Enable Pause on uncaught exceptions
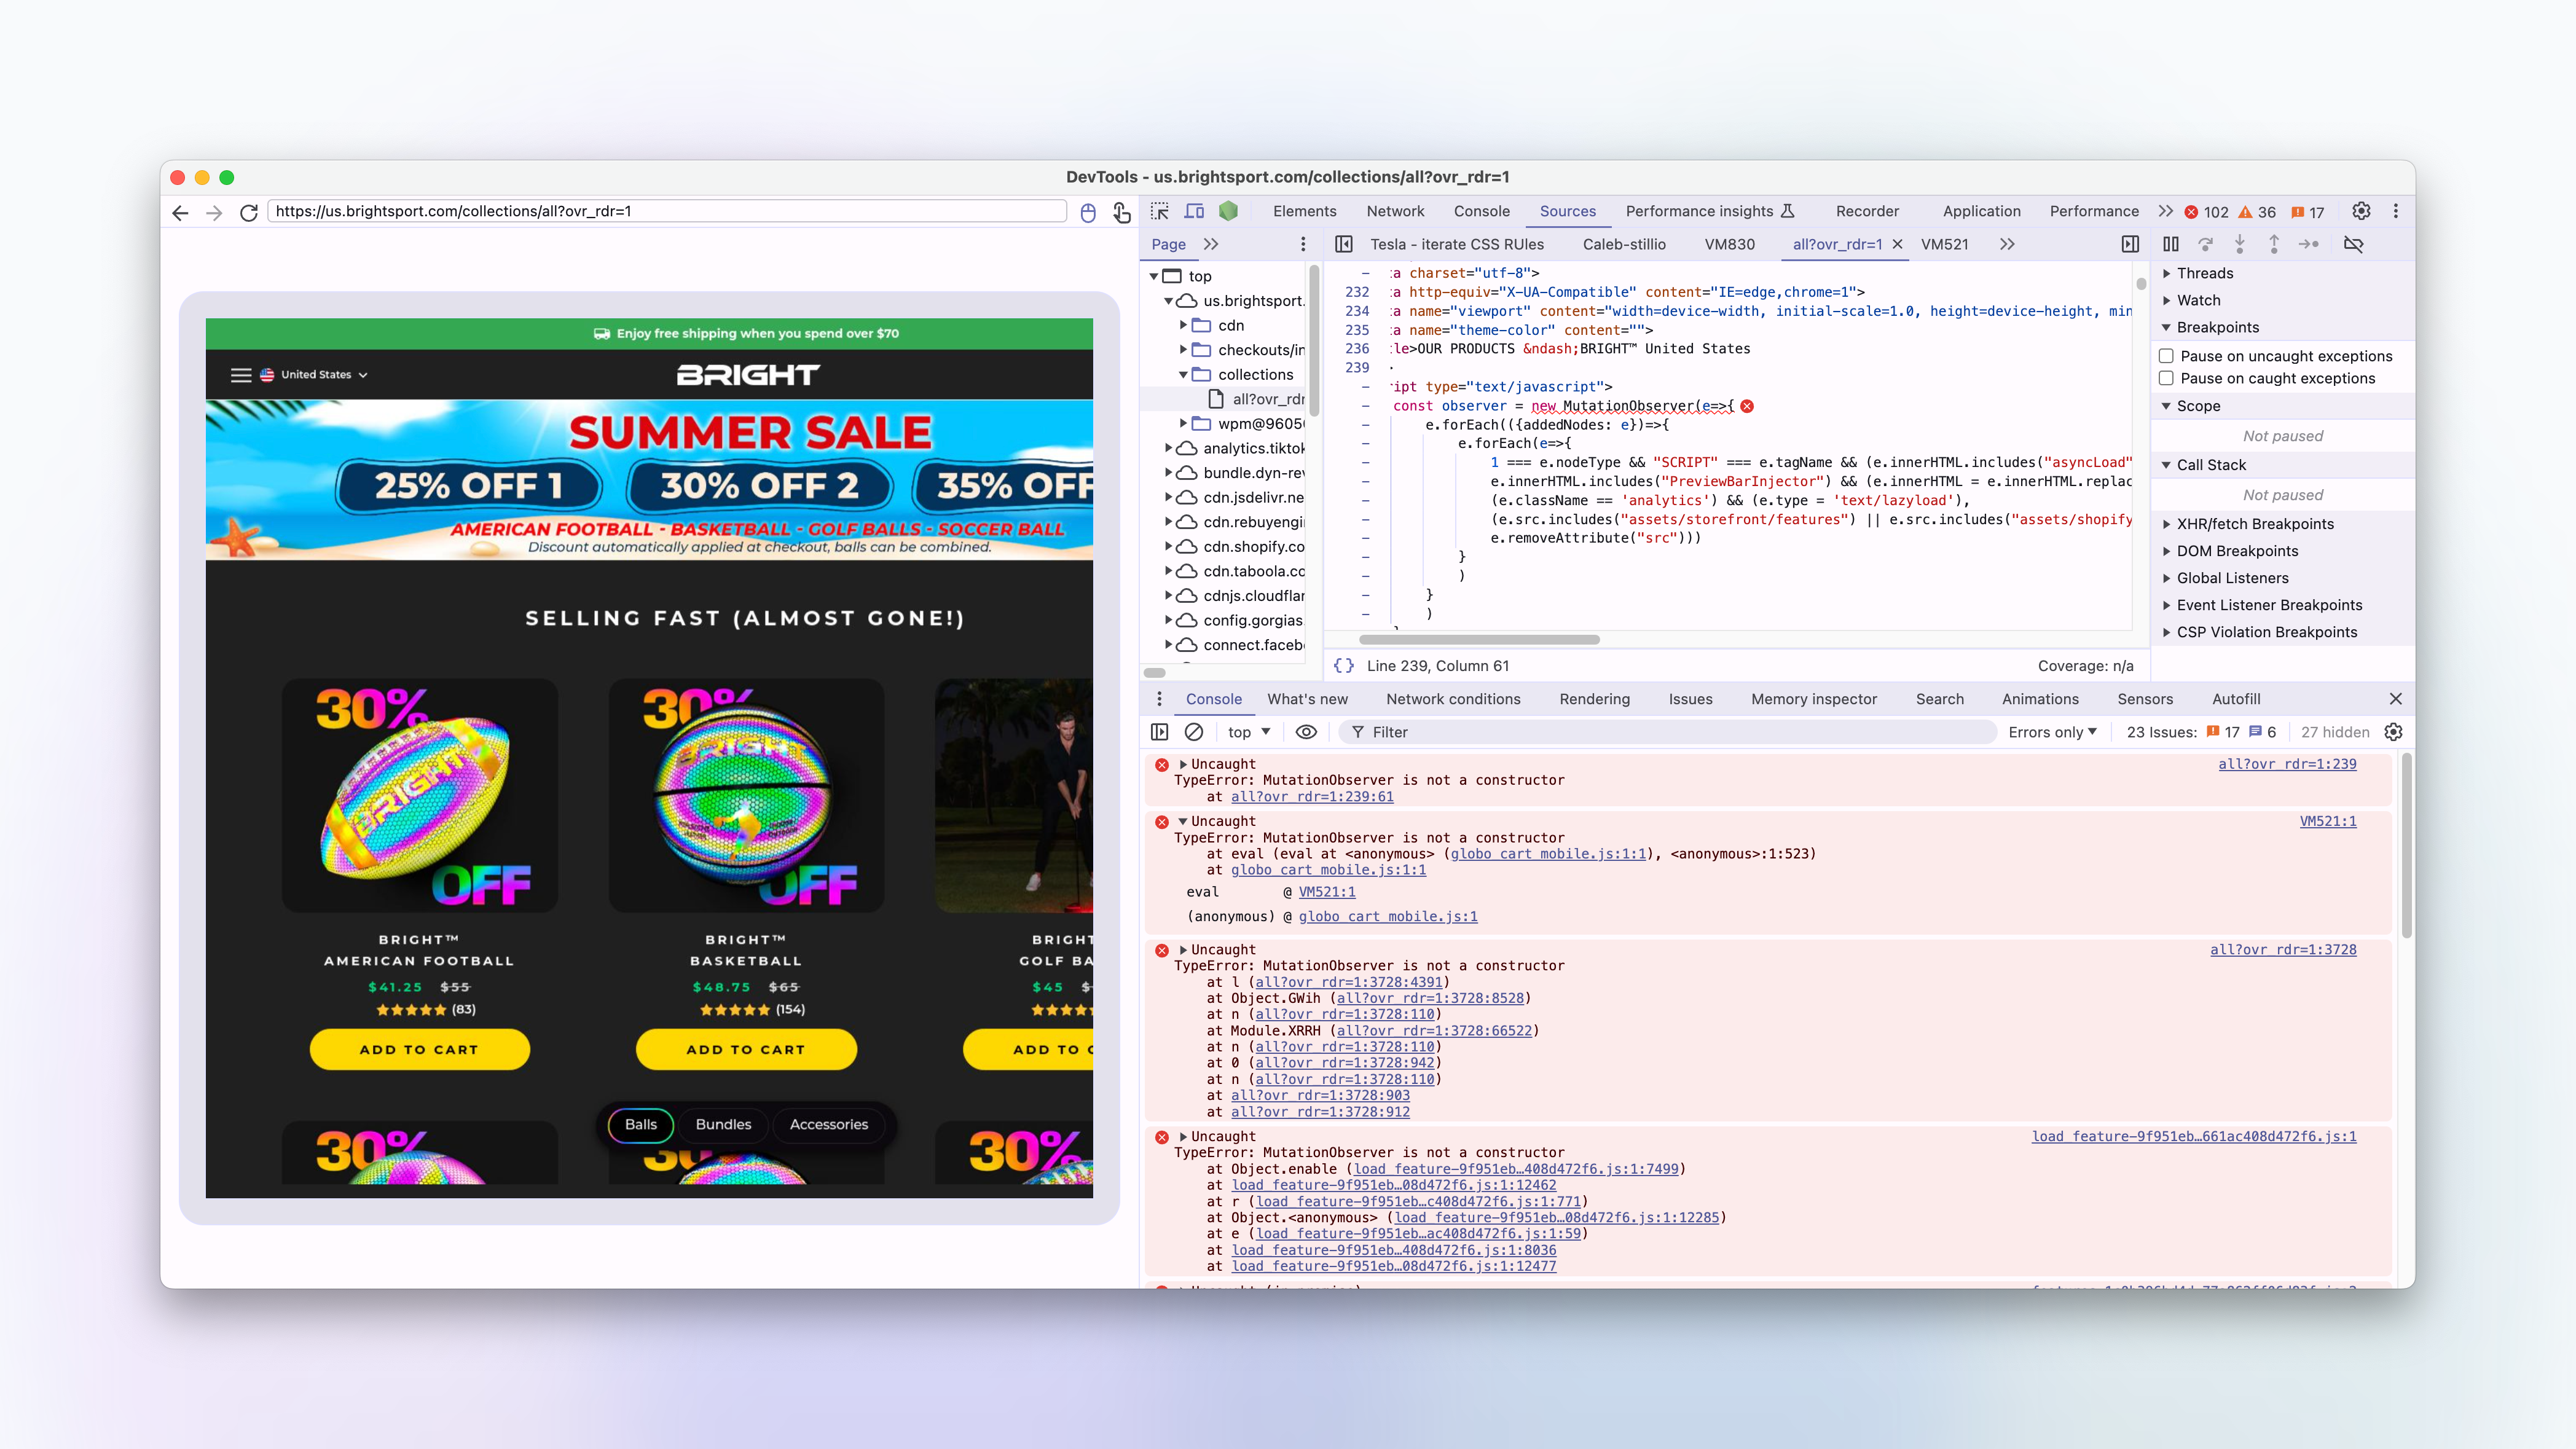 (2166, 356)
